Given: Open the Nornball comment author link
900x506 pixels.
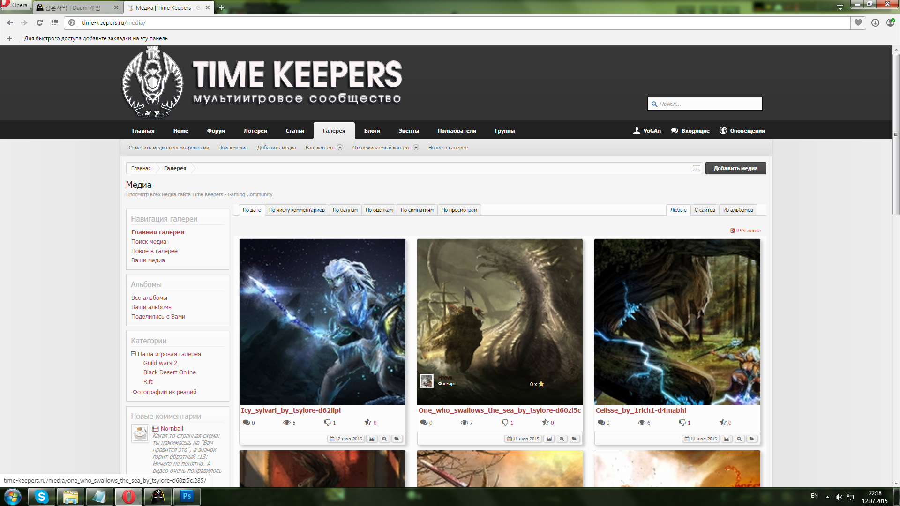Looking at the screenshot, I should pos(172,429).
